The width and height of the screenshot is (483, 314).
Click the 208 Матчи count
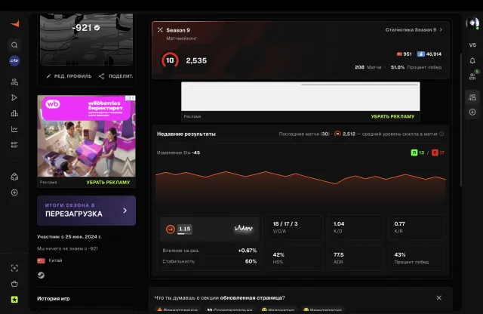[368, 67]
